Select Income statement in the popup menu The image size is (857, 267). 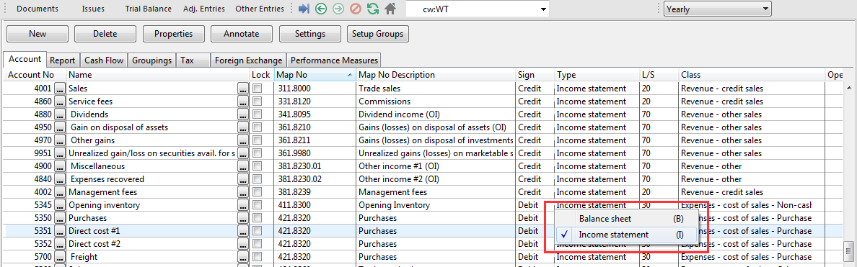coord(626,235)
